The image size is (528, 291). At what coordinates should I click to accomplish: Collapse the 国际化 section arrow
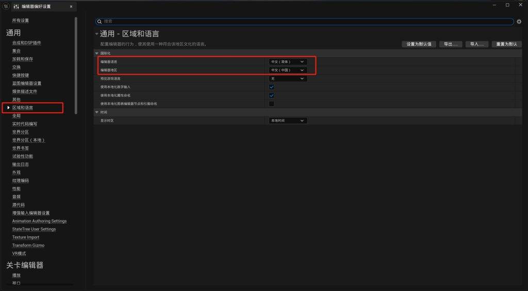pos(96,53)
